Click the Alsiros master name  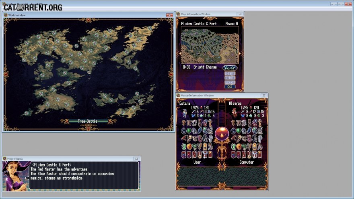coord(235,104)
